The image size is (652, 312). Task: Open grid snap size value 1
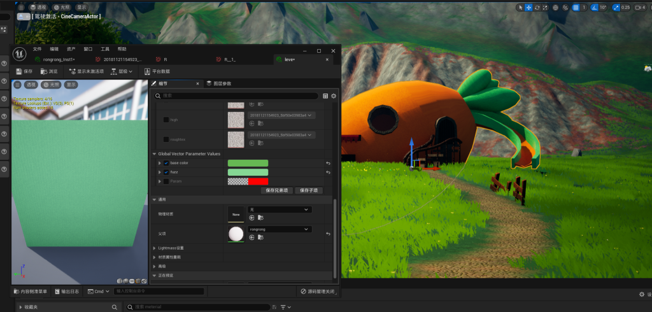(x=583, y=8)
